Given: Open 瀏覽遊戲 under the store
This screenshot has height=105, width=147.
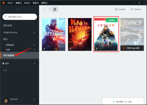Looking at the screenshot, I should [10, 45].
